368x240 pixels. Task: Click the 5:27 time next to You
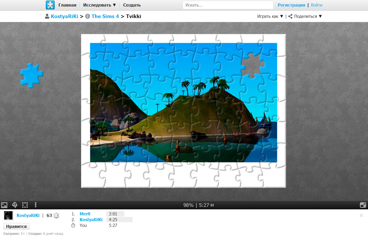113,225
